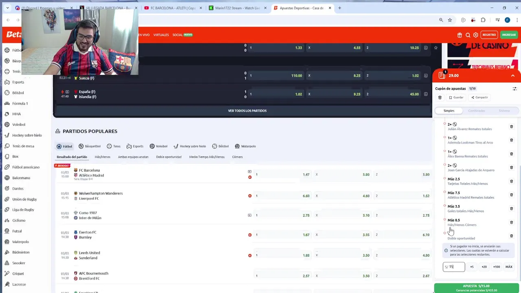Open Ambos equipos anotan market tab
The width and height of the screenshot is (521, 293).
(133, 157)
